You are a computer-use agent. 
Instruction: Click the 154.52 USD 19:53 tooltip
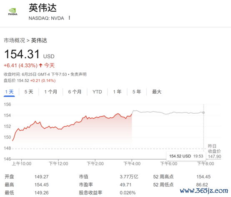click(186, 156)
